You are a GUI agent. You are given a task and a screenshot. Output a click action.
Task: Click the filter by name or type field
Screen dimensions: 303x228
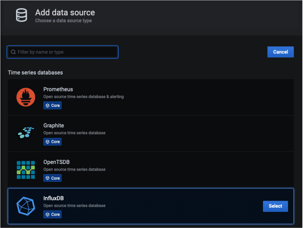tap(63, 52)
